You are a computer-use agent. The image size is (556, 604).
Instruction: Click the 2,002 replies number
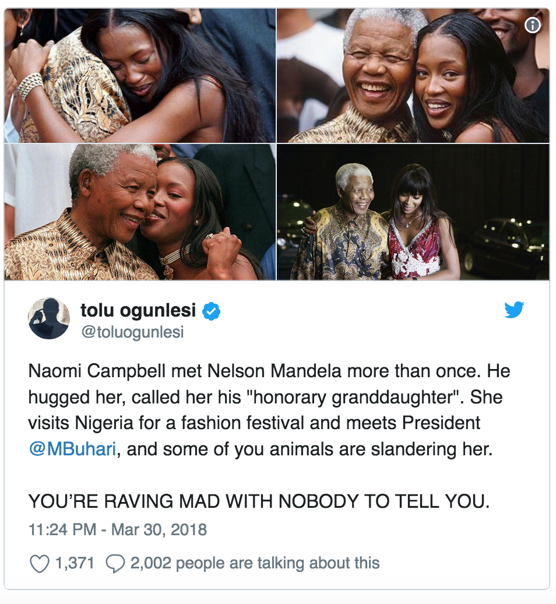pyautogui.click(x=151, y=563)
